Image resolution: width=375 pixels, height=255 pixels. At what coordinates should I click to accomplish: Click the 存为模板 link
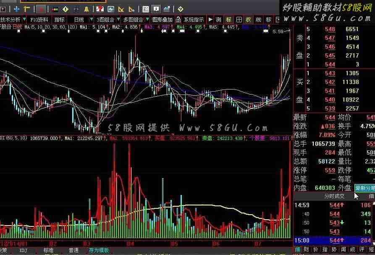click(x=99, y=250)
